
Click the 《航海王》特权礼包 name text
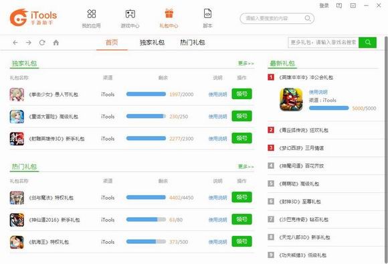coord(49,242)
